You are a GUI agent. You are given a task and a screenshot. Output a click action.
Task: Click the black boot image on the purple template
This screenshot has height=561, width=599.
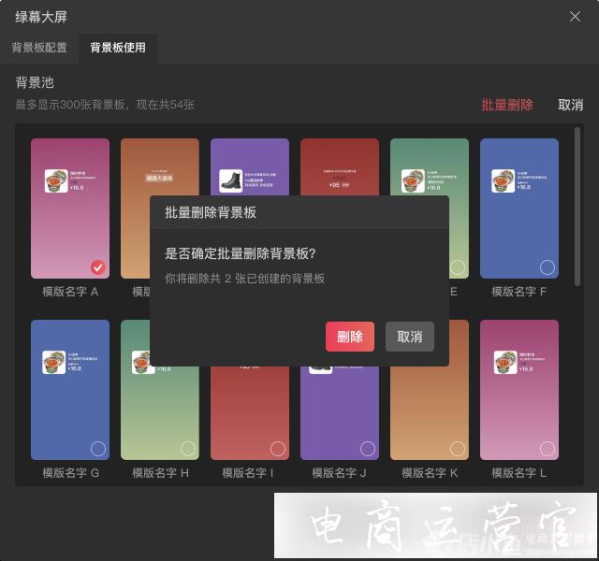coord(231,180)
